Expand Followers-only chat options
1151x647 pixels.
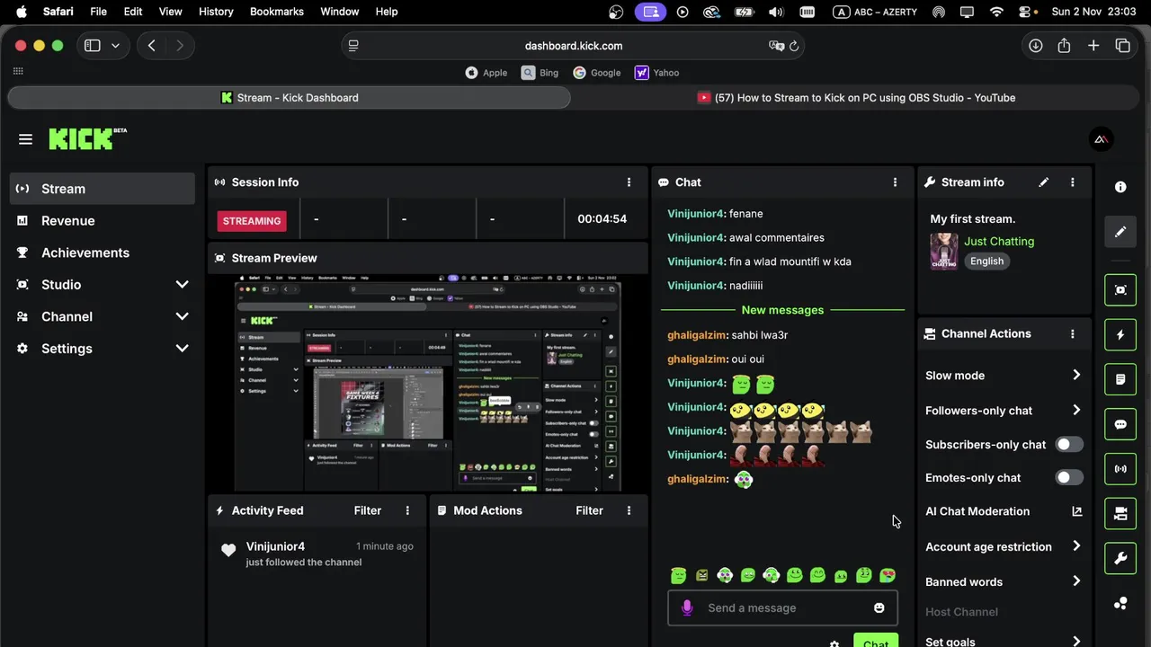tap(1076, 411)
